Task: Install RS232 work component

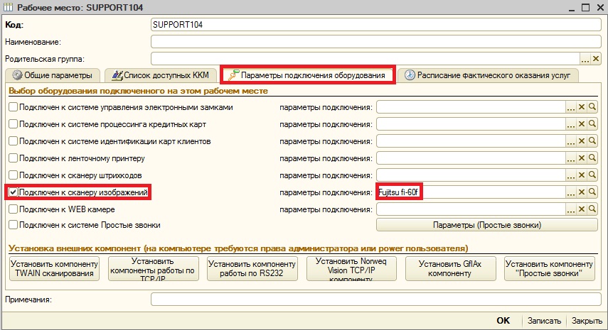Action: click(x=252, y=268)
